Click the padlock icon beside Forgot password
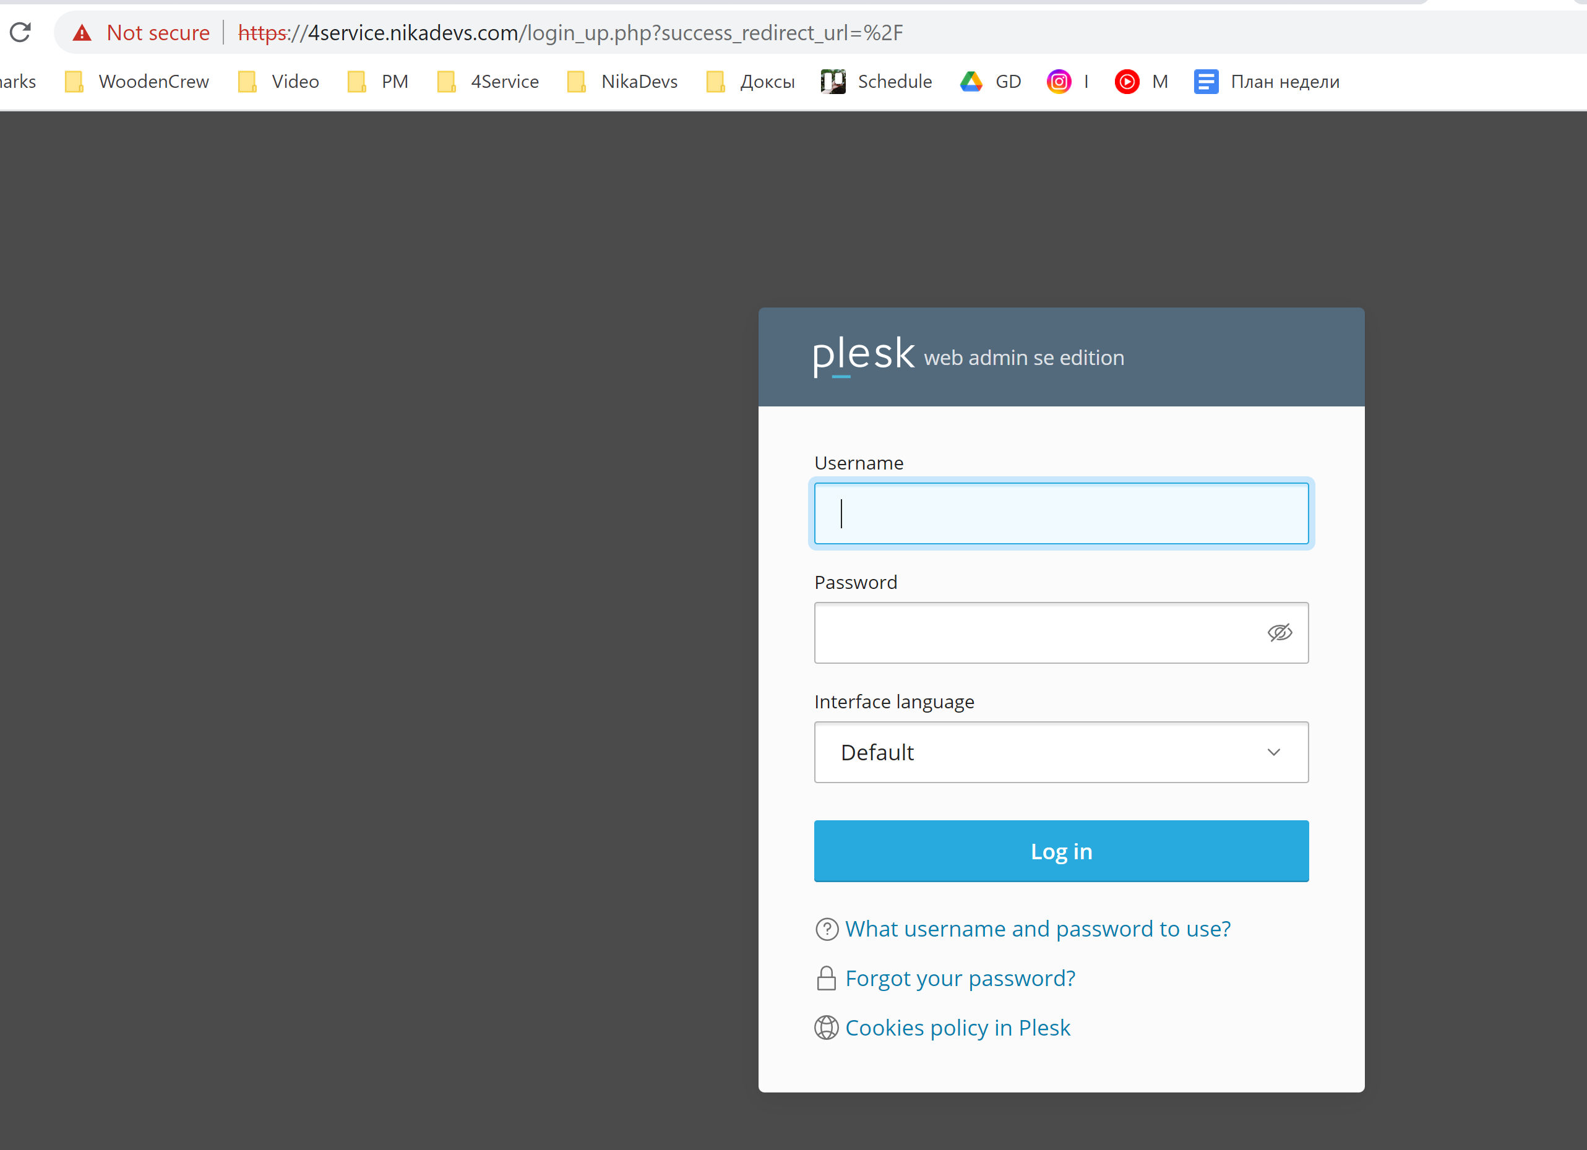Image resolution: width=1587 pixels, height=1150 pixels. coord(827,978)
